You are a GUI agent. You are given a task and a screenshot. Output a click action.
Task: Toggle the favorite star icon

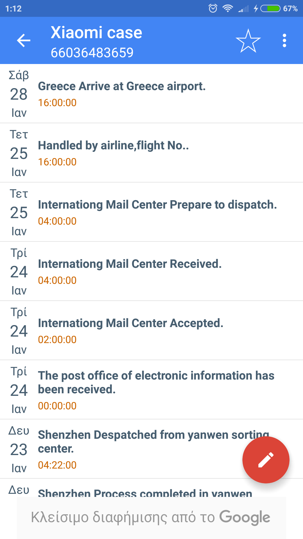pyautogui.click(x=248, y=41)
